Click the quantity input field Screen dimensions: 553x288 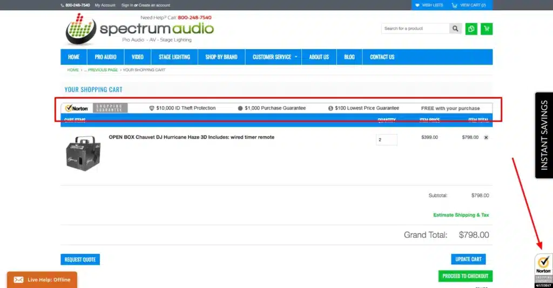click(x=386, y=140)
